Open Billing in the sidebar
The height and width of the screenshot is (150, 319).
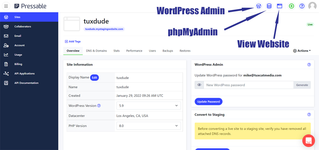click(29, 64)
